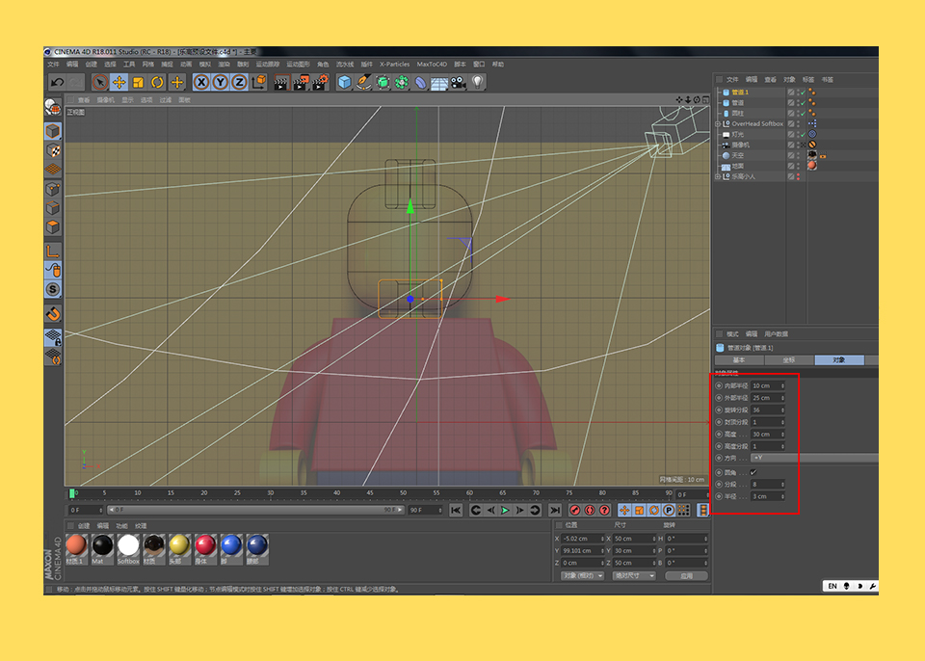Open the MaxToC4D menu

click(x=432, y=65)
